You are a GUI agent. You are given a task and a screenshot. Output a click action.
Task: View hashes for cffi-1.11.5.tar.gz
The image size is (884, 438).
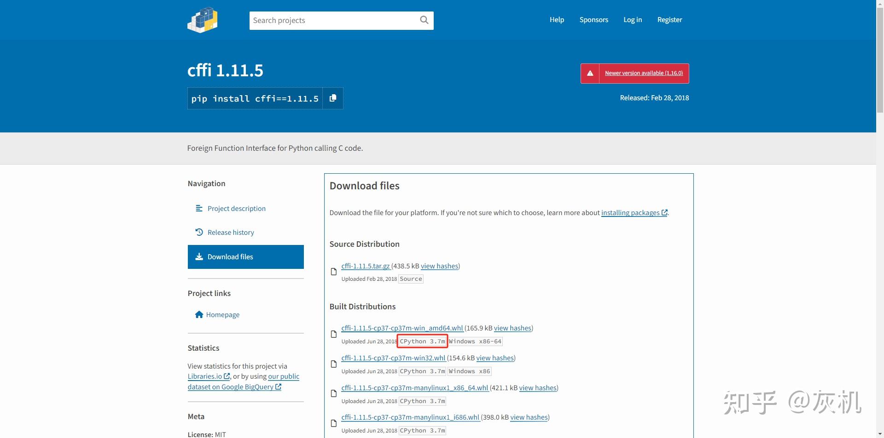pyautogui.click(x=439, y=266)
